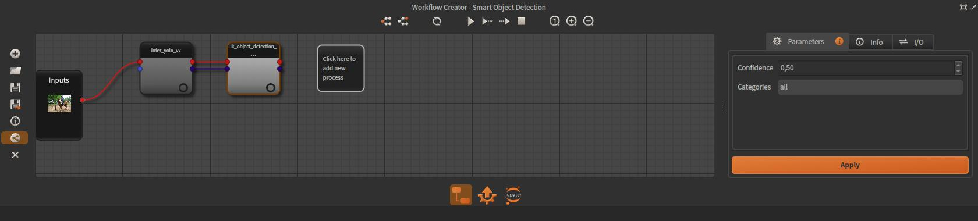
Task: Run the workflow with the play button
Action: [470, 21]
